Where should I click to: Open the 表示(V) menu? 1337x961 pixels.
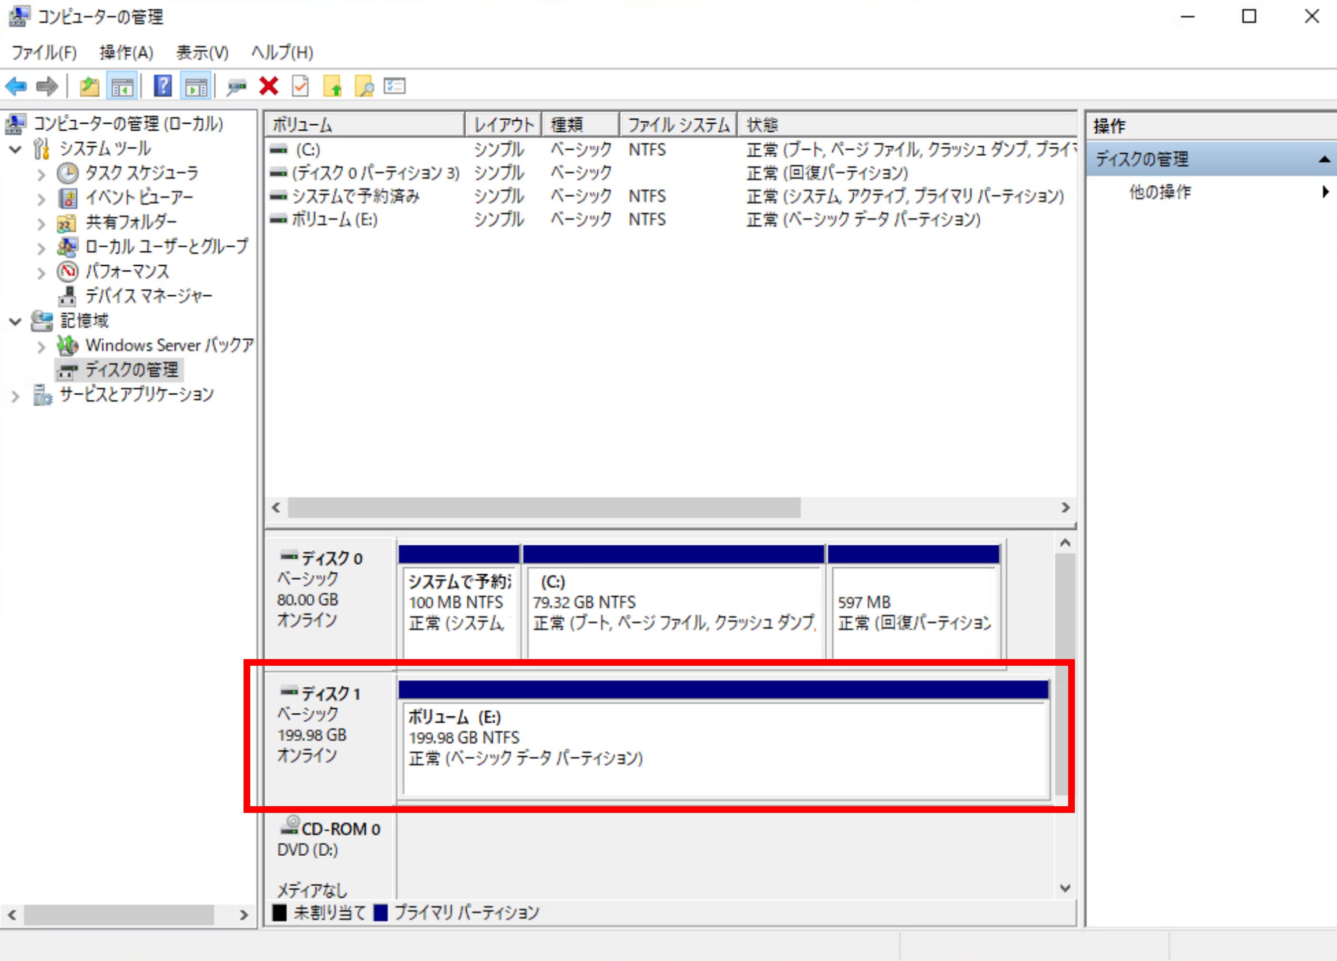(x=202, y=53)
